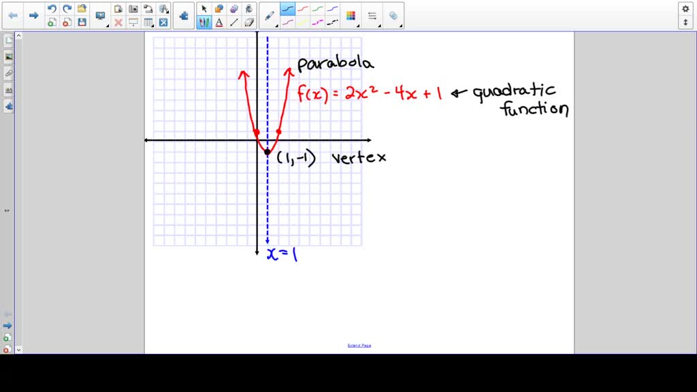Advance to the next page with forward arrow
697x392 pixels.
coord(33,15)
